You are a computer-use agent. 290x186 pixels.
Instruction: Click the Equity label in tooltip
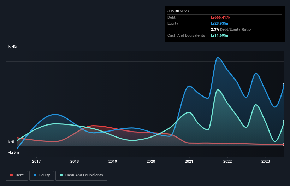173,23
